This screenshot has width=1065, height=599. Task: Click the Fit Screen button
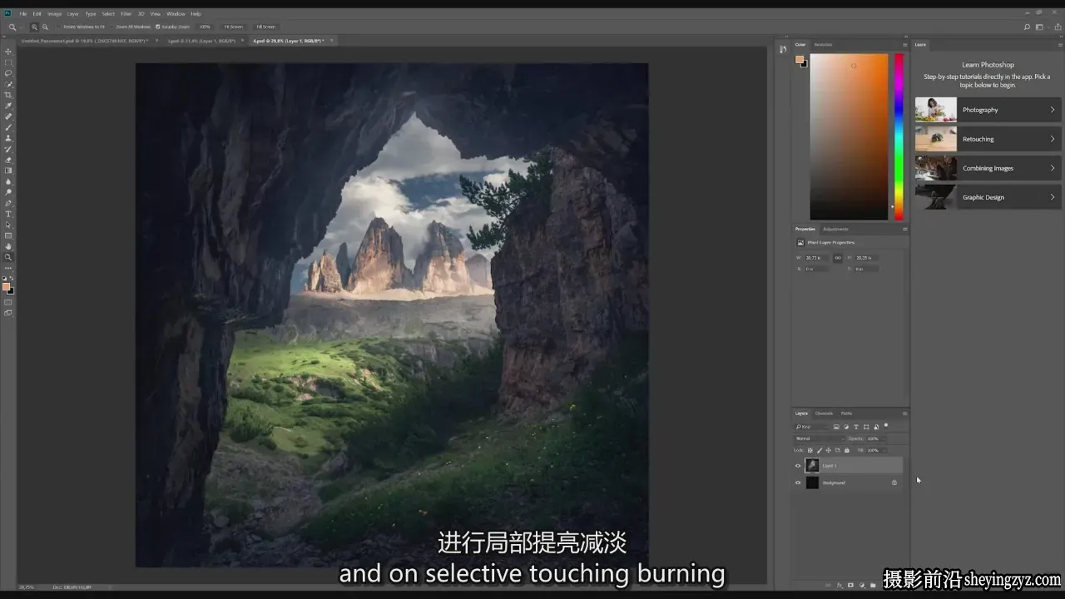(234, 27)
